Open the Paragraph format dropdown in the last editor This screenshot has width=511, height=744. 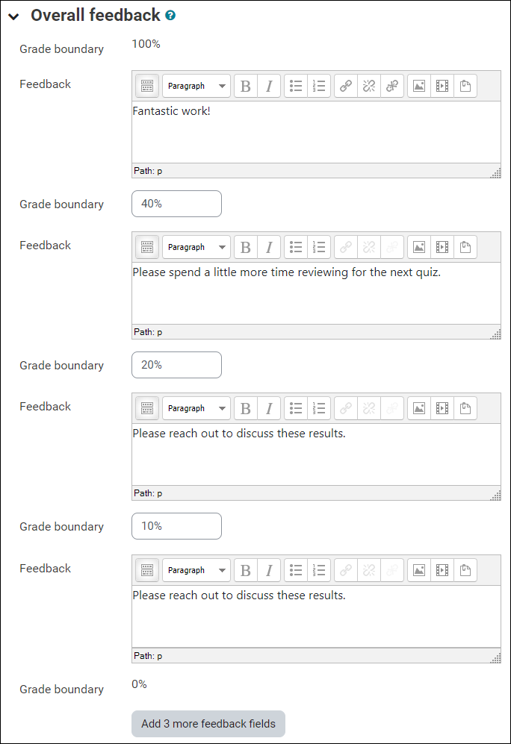(x=196, y=570)
